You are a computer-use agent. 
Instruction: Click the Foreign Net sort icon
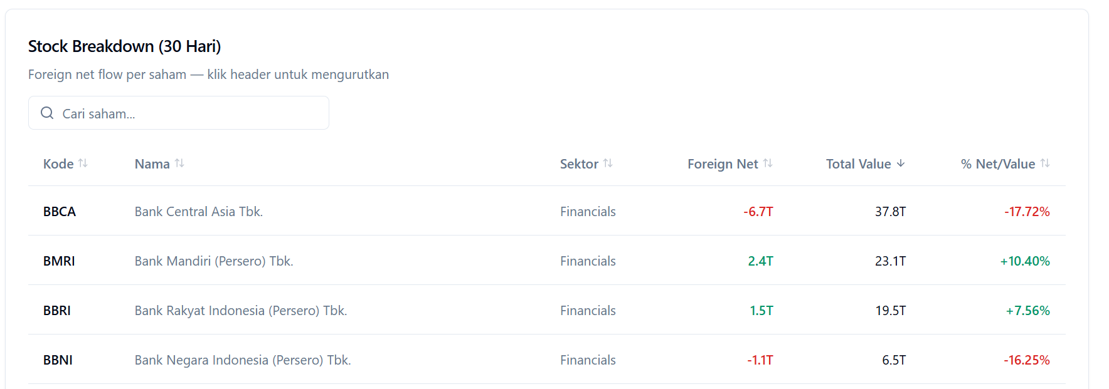pos(768,163)
